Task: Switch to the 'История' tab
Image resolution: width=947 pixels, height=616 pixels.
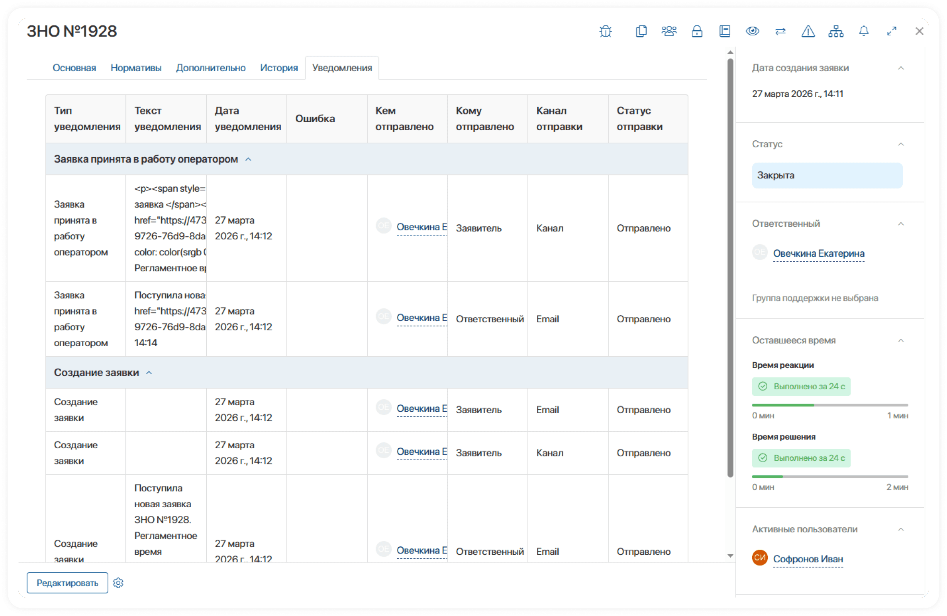Action: 279,68
